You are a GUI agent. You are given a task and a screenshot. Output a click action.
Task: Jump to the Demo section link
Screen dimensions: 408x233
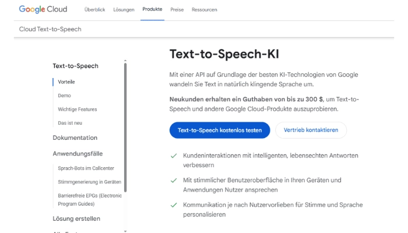(x=64, y=96)
